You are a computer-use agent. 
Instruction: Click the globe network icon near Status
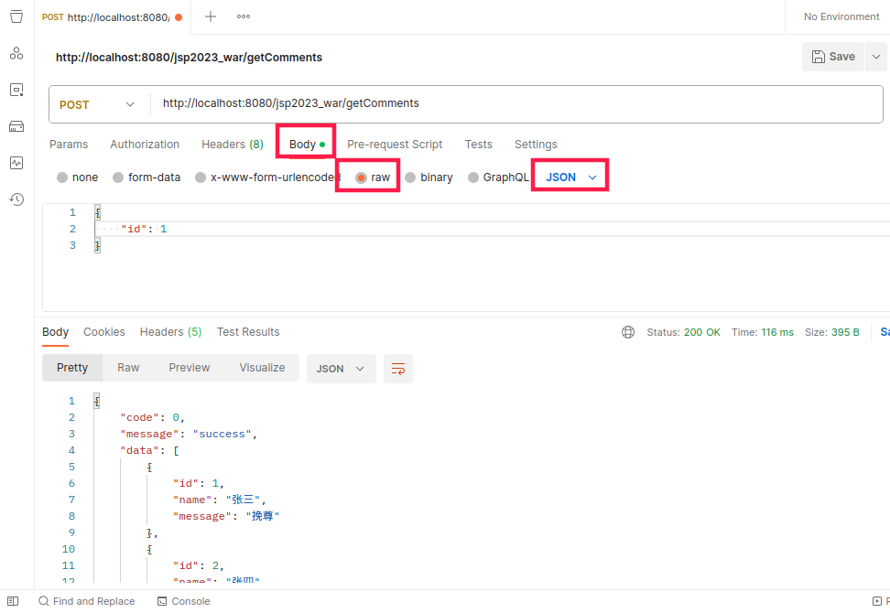pos(628,332)
